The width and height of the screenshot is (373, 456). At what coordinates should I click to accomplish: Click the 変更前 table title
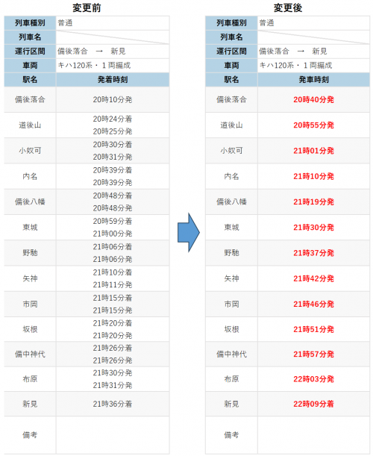87,8
